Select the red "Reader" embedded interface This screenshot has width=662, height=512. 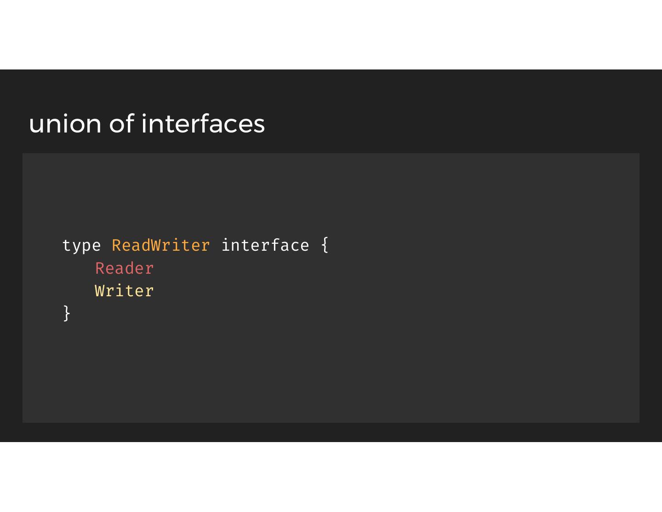[x=124, y=268]
